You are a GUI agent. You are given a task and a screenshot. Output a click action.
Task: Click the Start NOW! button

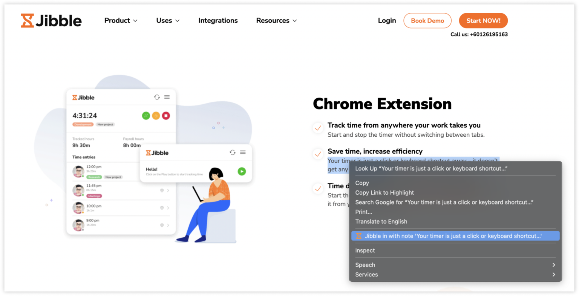pos(483,21)
